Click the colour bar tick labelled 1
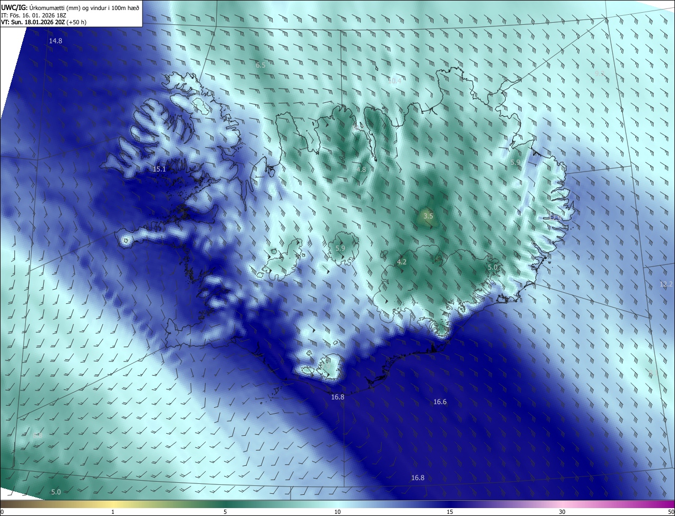675x516 pixels. [113, 512]
